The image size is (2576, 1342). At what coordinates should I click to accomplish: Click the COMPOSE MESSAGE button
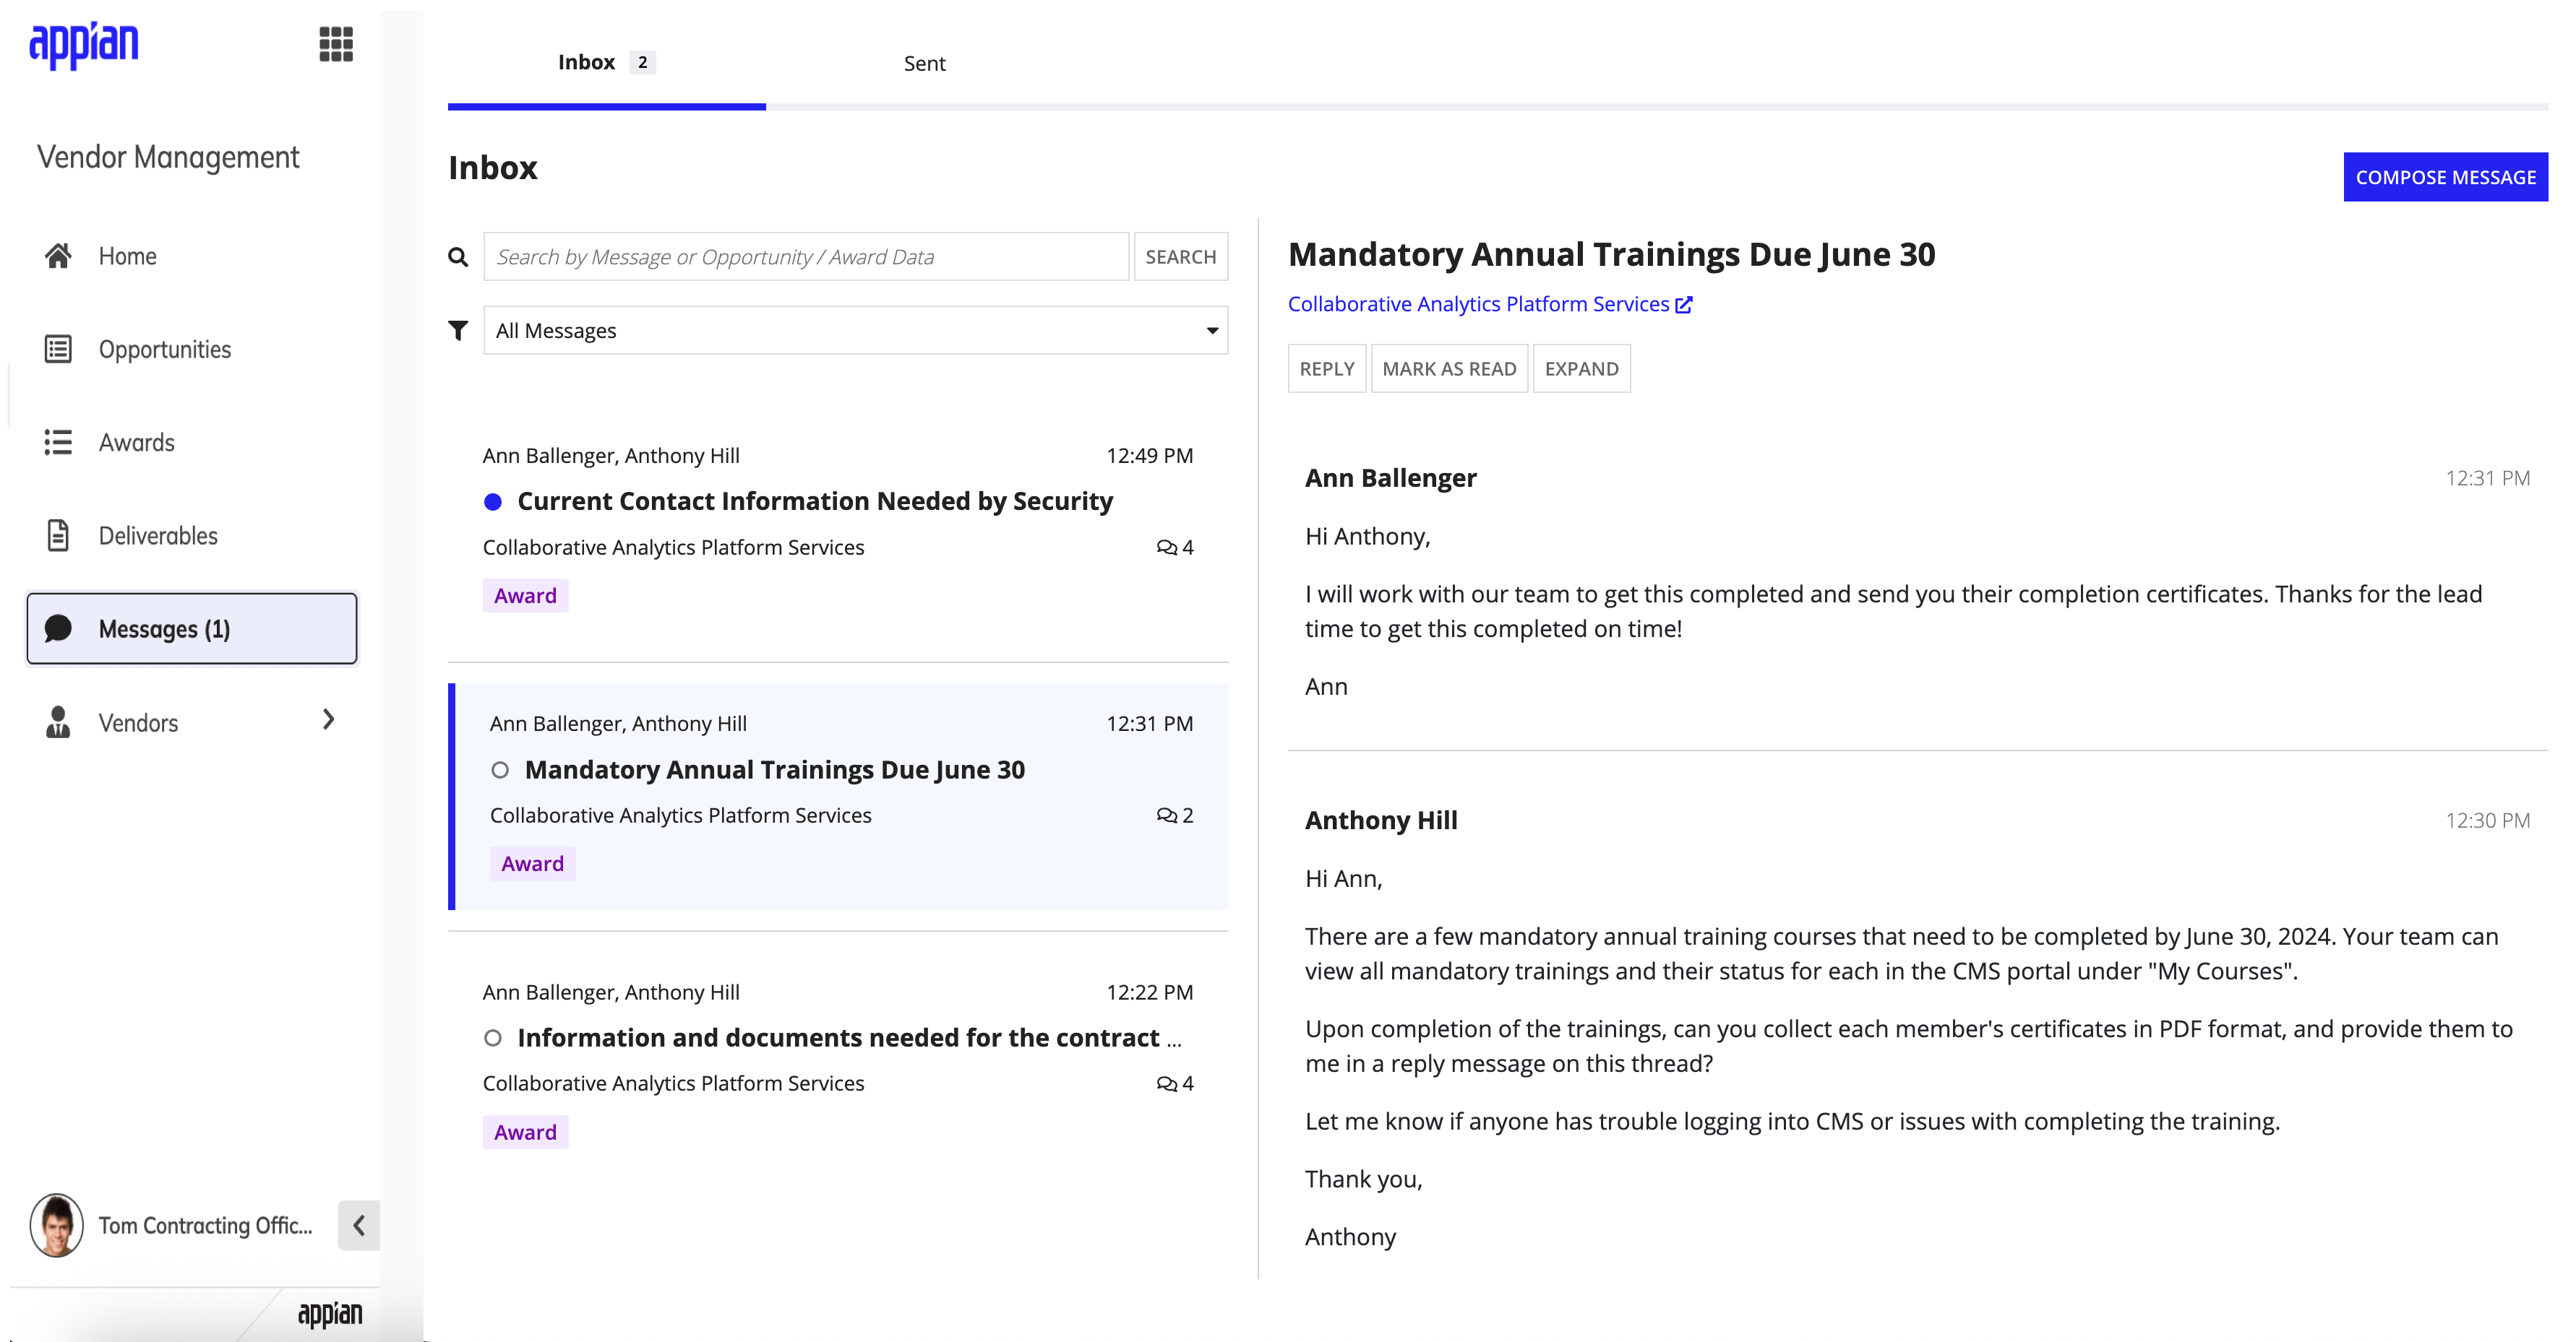[x=2445, y=177]
